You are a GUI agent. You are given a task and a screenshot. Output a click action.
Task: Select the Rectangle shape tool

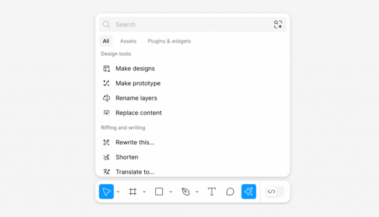[x=159, y=192]
